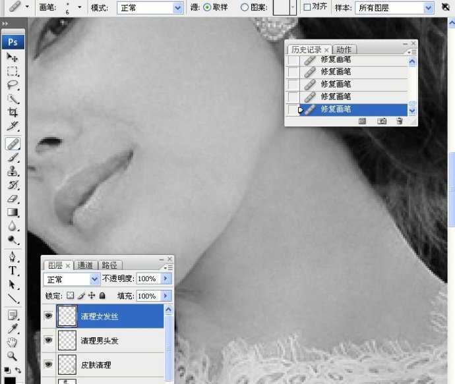The image size is (455, 384).
Task: Click the 不透明度 value field
Action: (x=148, y=279)
